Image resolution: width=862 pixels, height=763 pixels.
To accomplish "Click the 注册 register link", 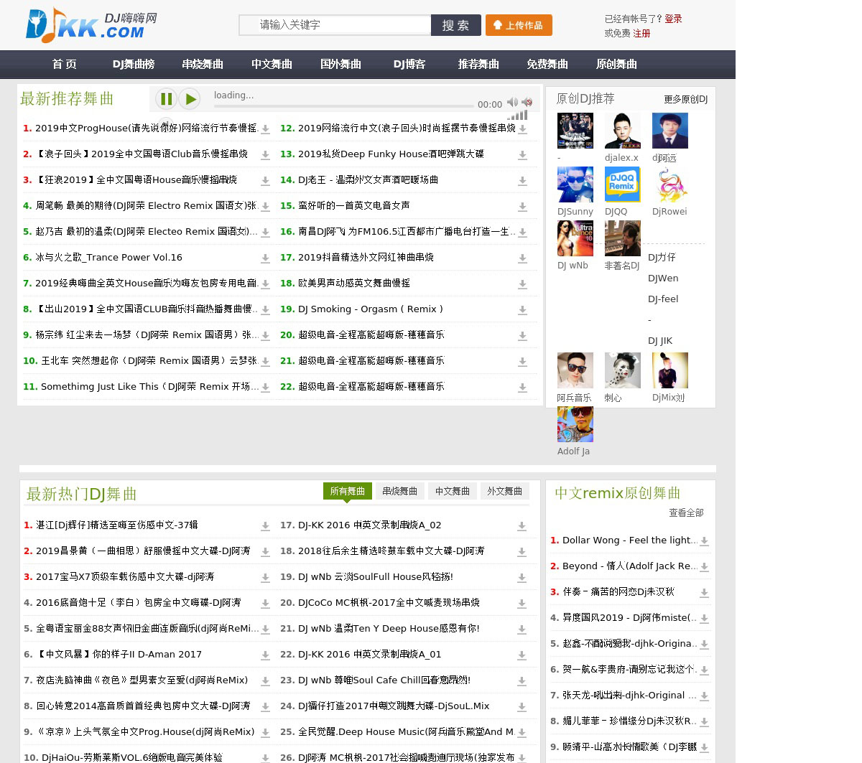I will pos(641,33).
